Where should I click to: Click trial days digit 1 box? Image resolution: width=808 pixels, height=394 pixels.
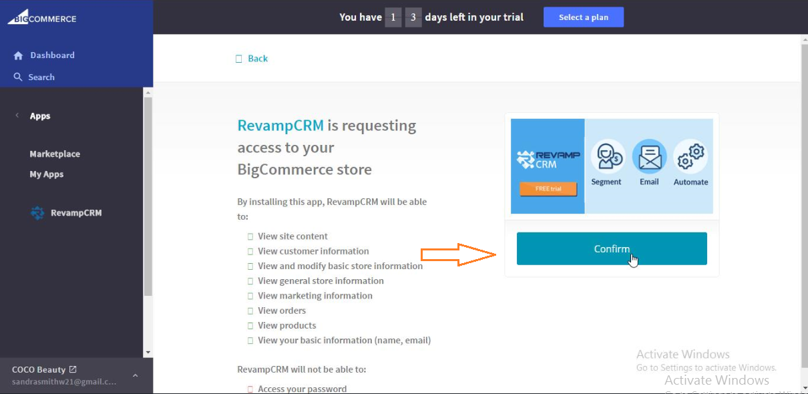393,17
